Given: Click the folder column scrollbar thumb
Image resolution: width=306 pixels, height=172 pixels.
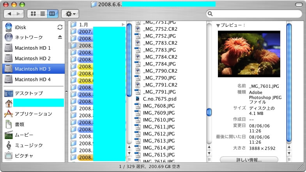Looking at the screenshot, I should click(129, 60).
